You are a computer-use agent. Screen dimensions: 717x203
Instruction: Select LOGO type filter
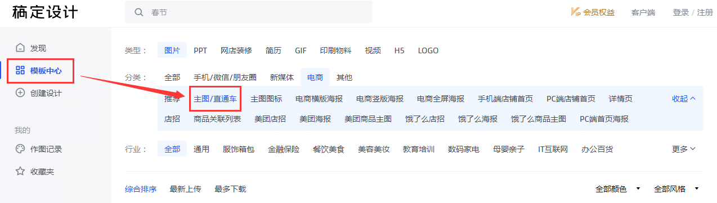[428, 50]
